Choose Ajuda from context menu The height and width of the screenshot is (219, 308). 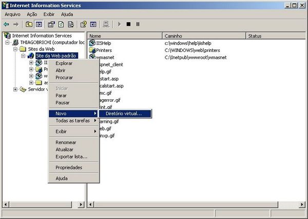[x=73, y=178]
